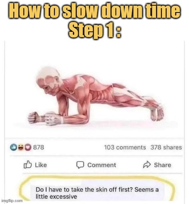Click the laughing face reaction icon
Viewport: 189px width, 204px height.
coord(21,147)
